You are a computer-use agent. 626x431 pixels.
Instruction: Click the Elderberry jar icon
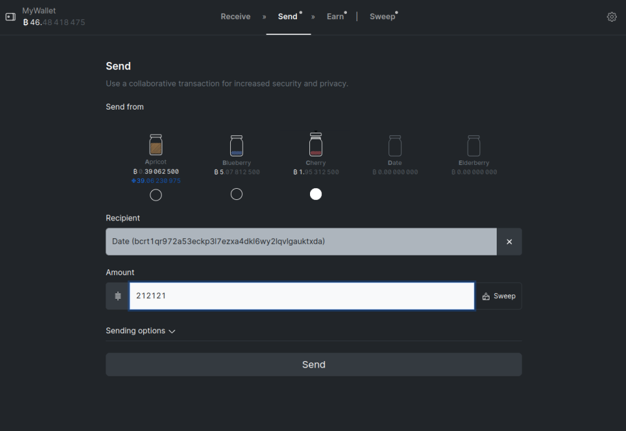[474, 145]
